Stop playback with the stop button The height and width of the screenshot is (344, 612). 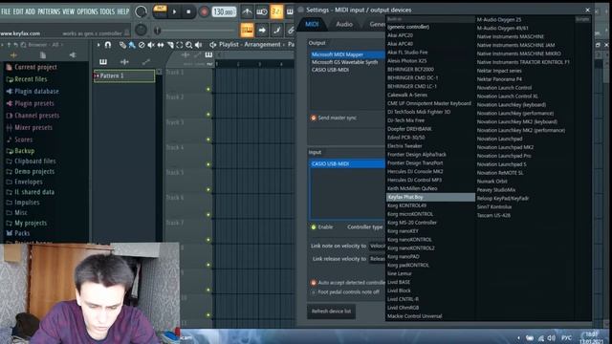(188, 12)
